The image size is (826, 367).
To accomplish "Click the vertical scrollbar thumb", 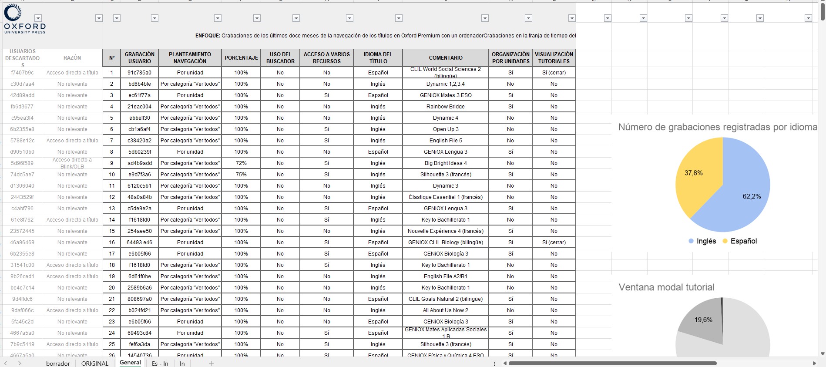I will pyautogui.click(x=822, y=12).
